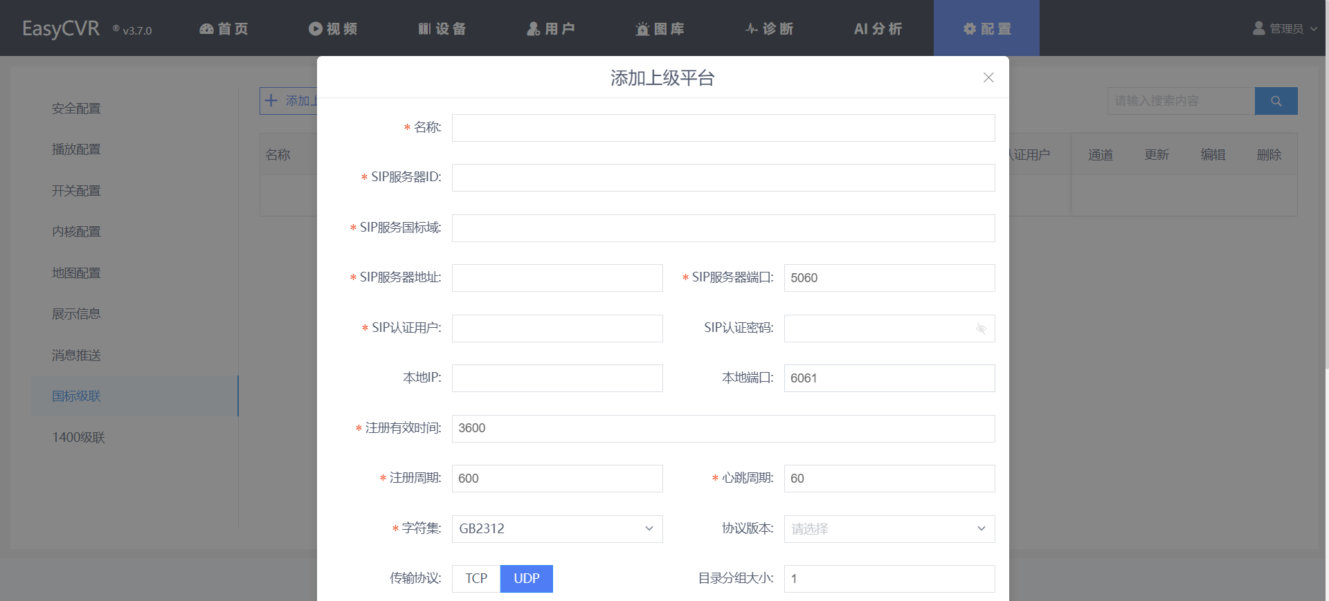This screenshot has height=601, width=1329.
Task: Click the 通道 column header
Action: click(x=1101, y=155)
